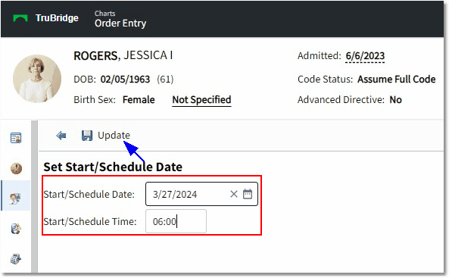449x278 pixels.
Task: Click the DOB value 02/05/1963
Action: pyautogui.click(x=125, y=79)
